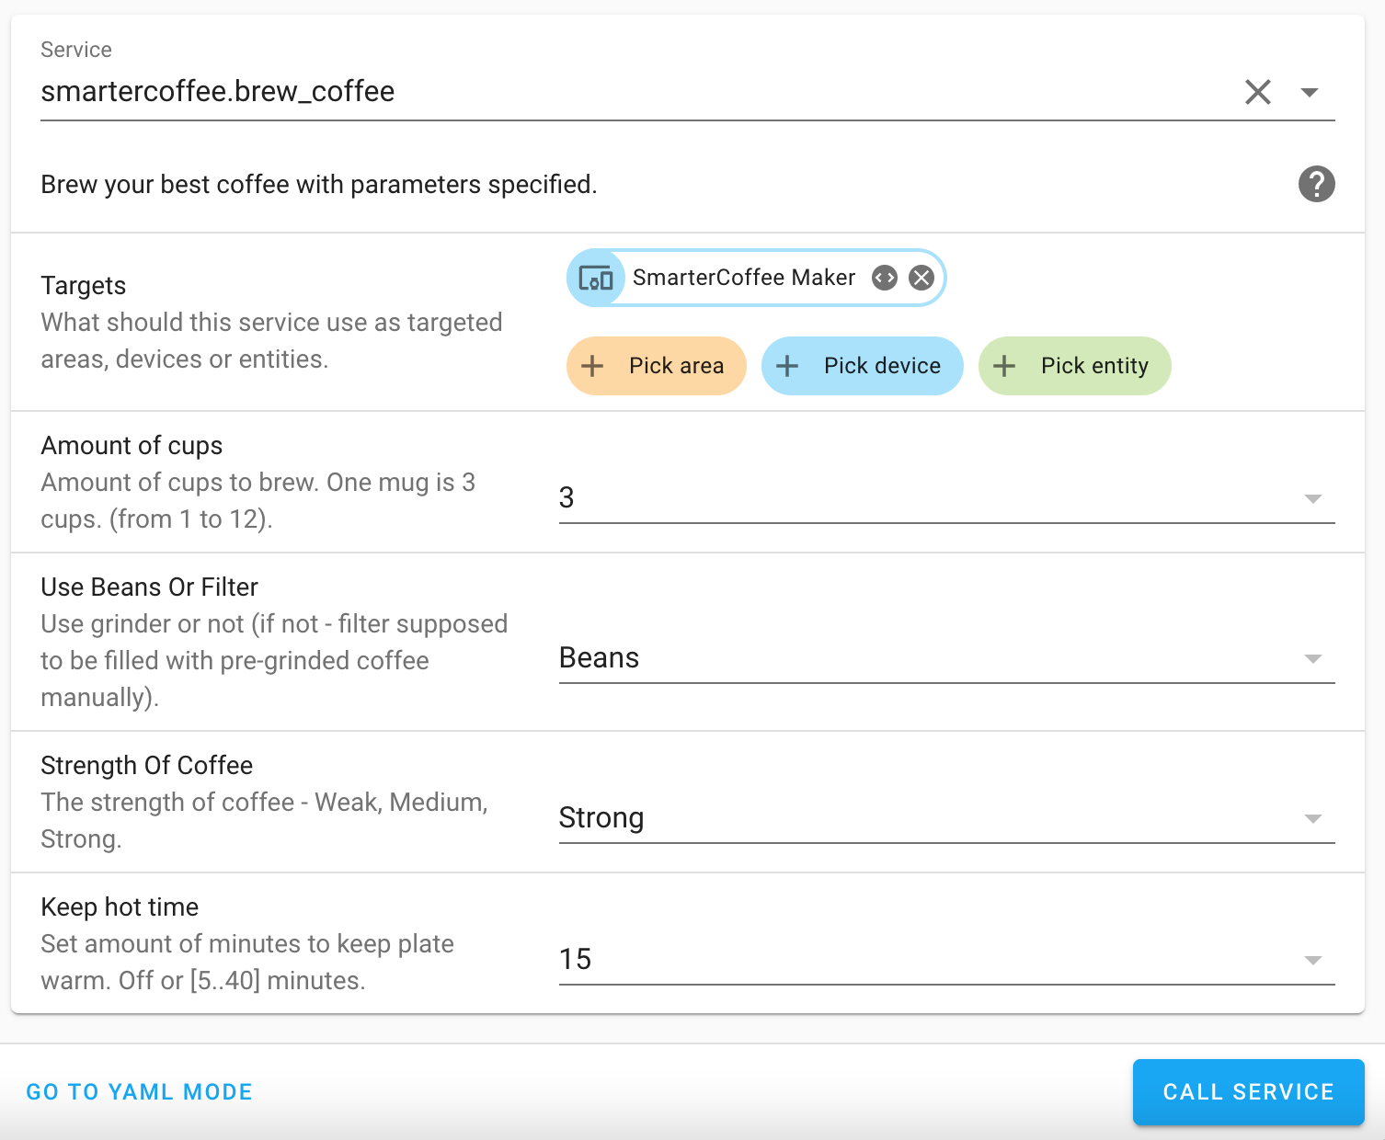Image resolution: width=1385 pixels, height=1140 pixels.
Task: Clear the selected service with X icon
Action: (1257, 92)
